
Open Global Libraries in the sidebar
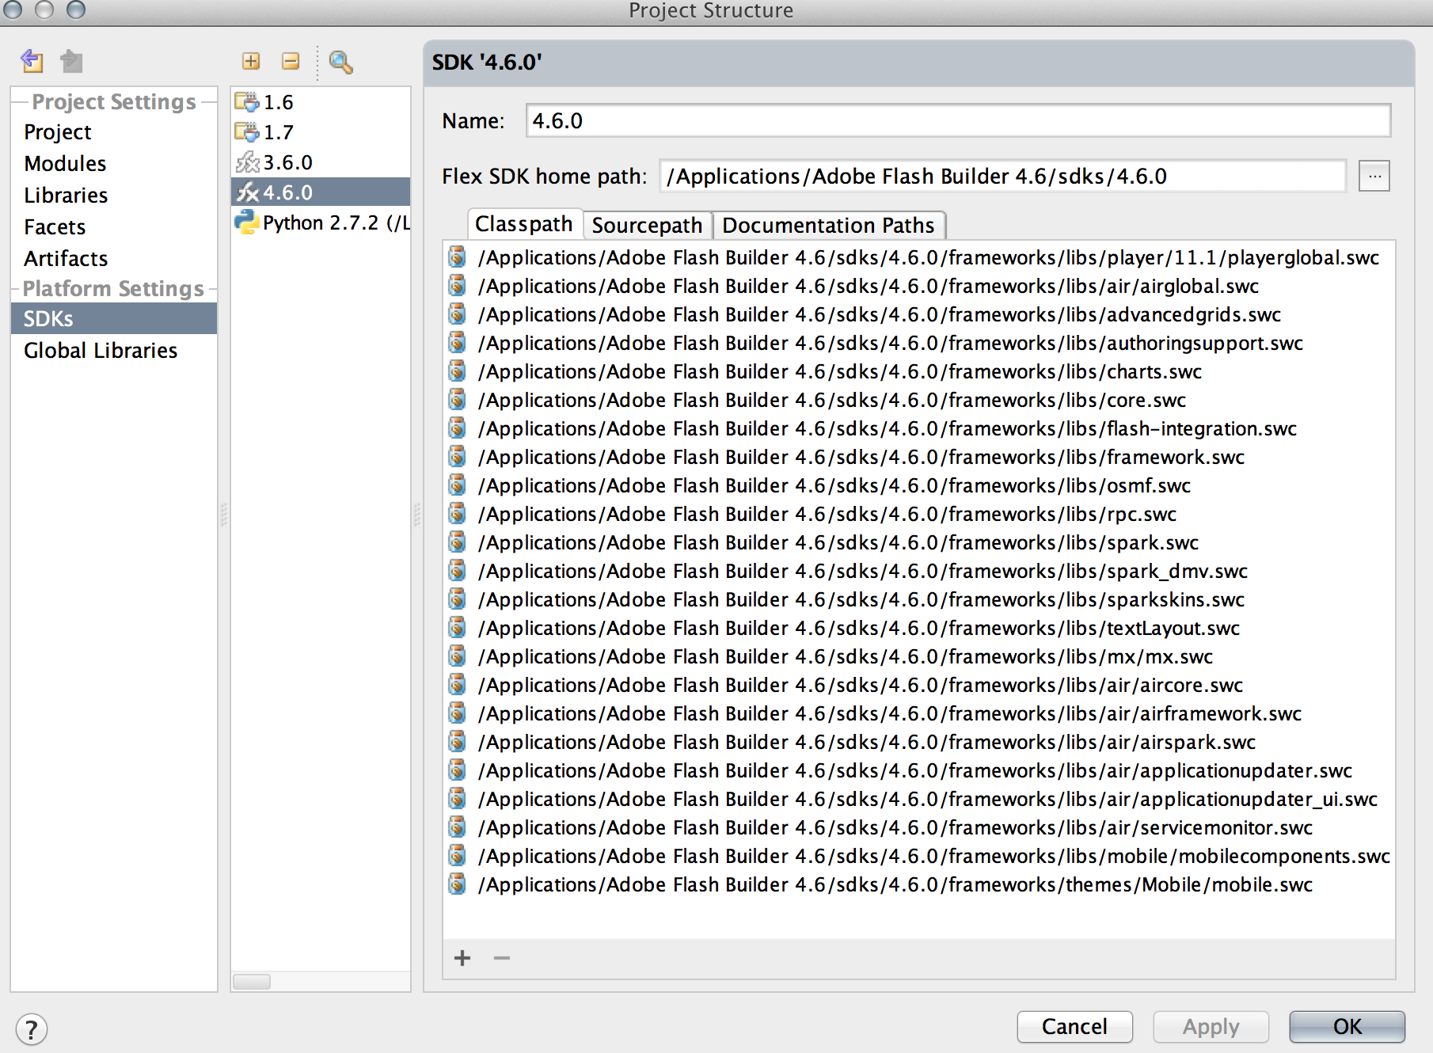pyautogui.click(x=101, y=350)
